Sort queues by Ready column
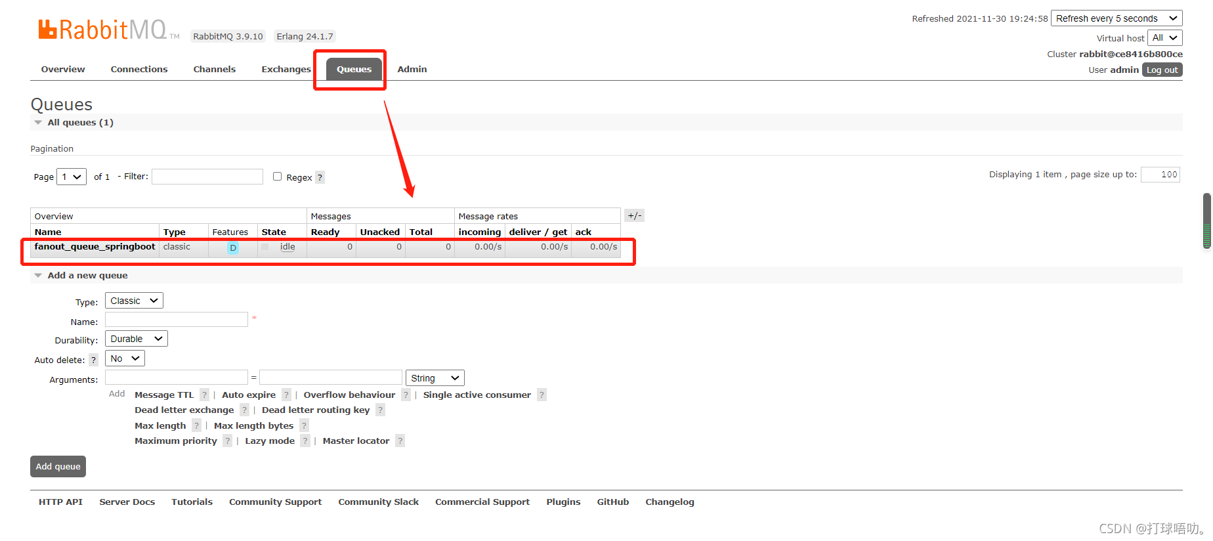 click(x=325, y=232)
